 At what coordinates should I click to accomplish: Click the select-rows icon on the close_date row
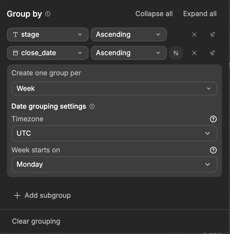coord(212,53)
